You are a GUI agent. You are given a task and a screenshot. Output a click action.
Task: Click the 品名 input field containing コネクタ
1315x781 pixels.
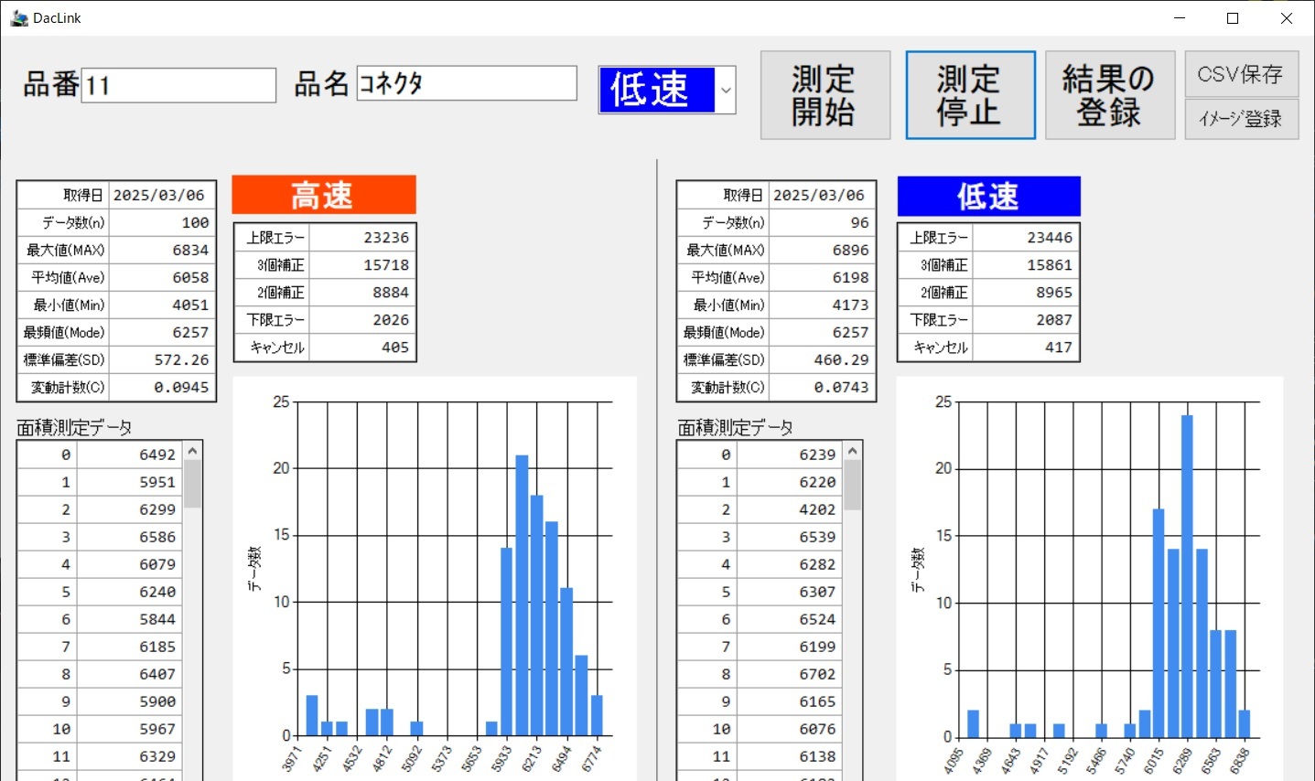[467, 83]
